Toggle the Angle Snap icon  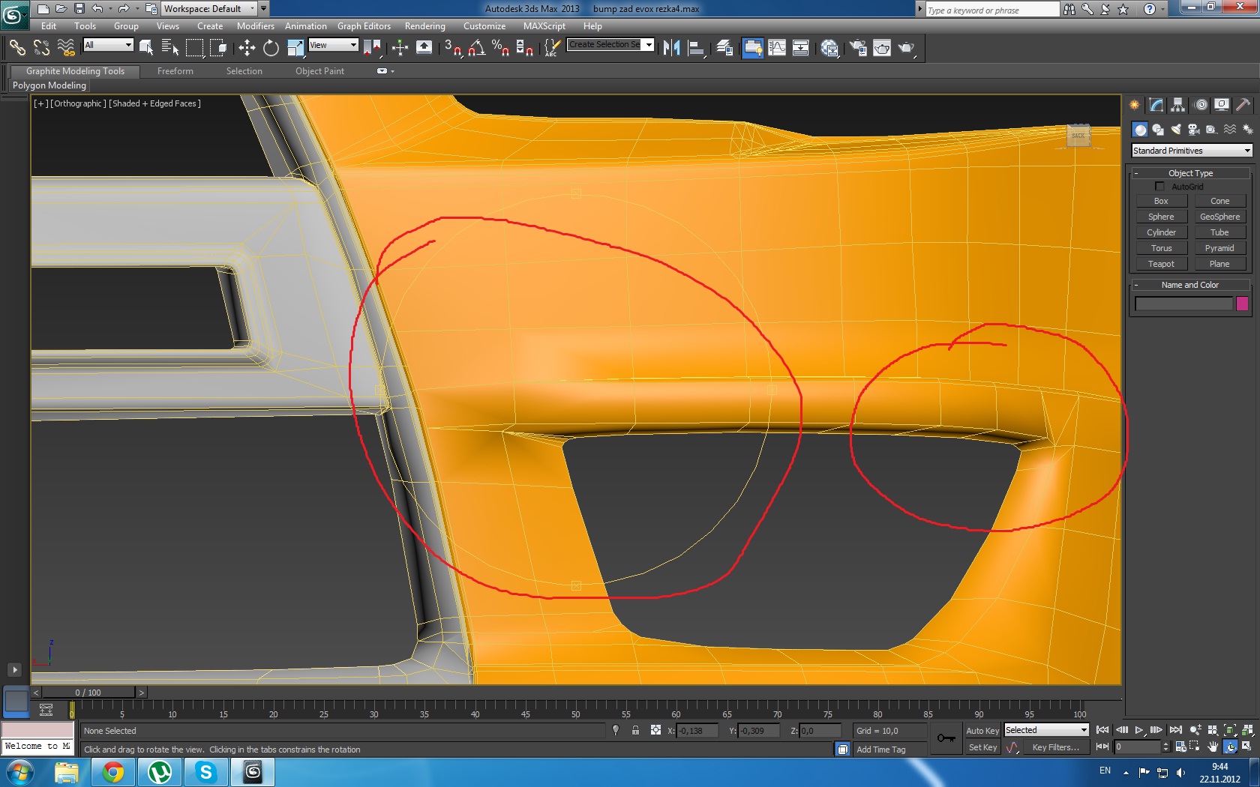click(x=476, y=48)
